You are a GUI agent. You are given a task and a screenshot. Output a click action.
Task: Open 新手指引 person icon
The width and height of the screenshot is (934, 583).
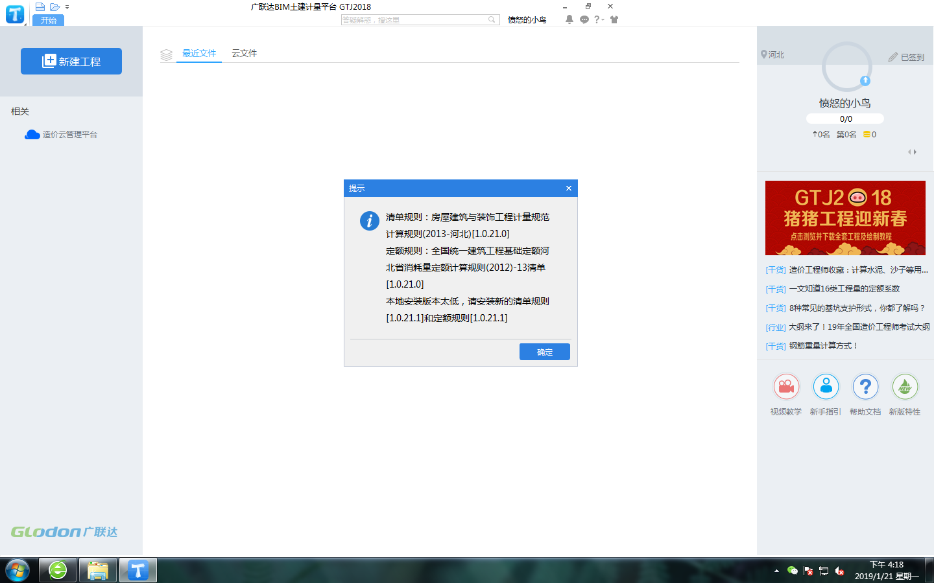point(826,387)
